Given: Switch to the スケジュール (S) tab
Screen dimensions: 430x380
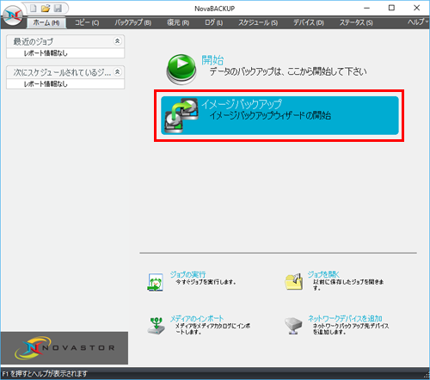Looking at the screenshot, I should pos(258,22).
